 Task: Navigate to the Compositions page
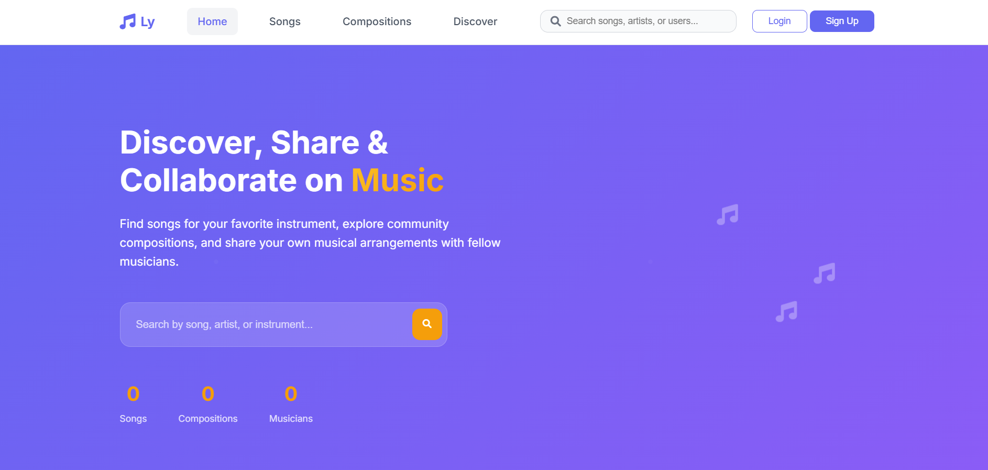(377, 21)
